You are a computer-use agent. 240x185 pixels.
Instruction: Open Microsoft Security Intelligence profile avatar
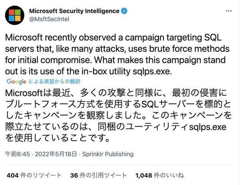(x=15, y=15)
